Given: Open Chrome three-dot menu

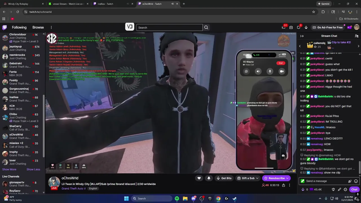Looking at the screenshot, I should click(x=357, y=12).
